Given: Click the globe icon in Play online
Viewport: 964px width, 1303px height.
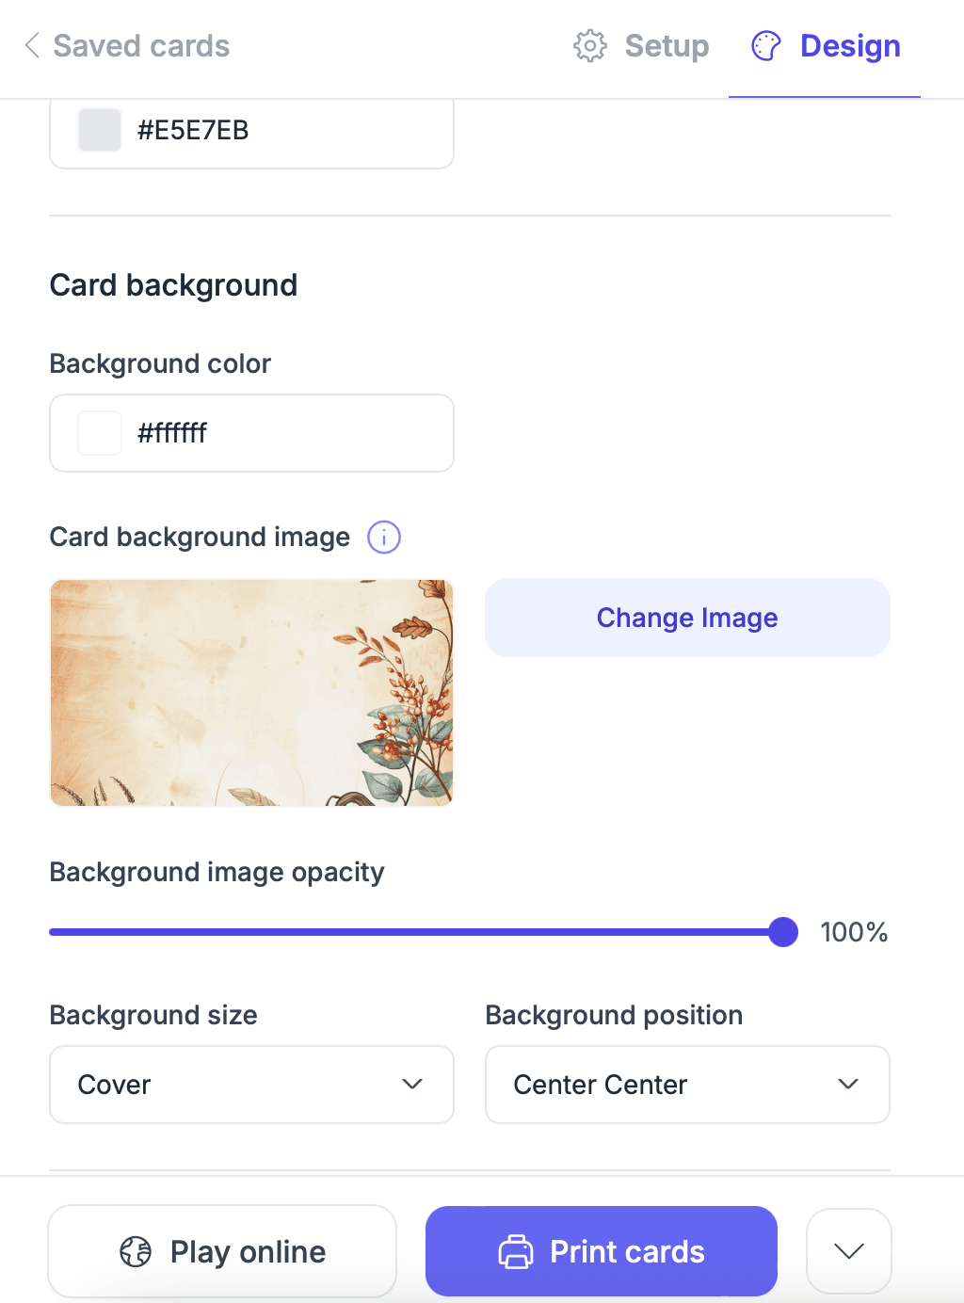Looking at the screenshot, I should pyautogui.click(x=136, y=1251).
